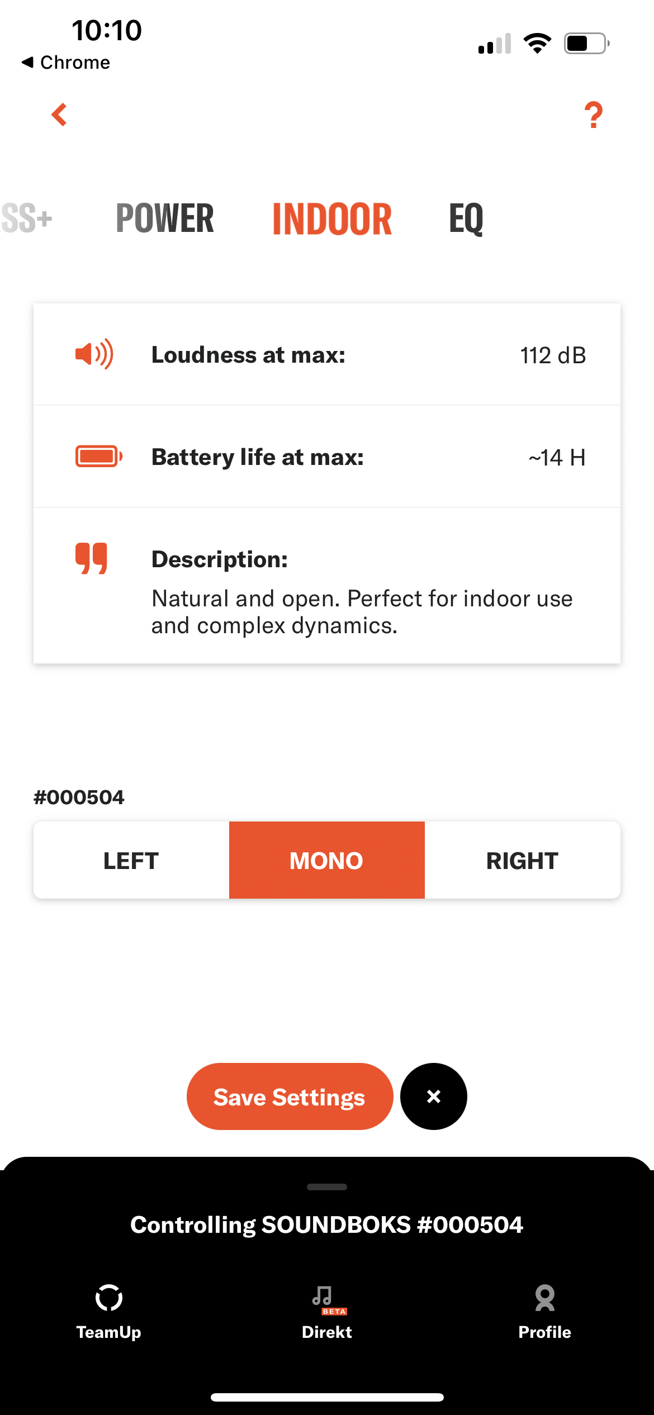Viewport: 654px width, 1415px height.
Task: Expand the bottom sheet drag handle
Action: coord(327,1186)
